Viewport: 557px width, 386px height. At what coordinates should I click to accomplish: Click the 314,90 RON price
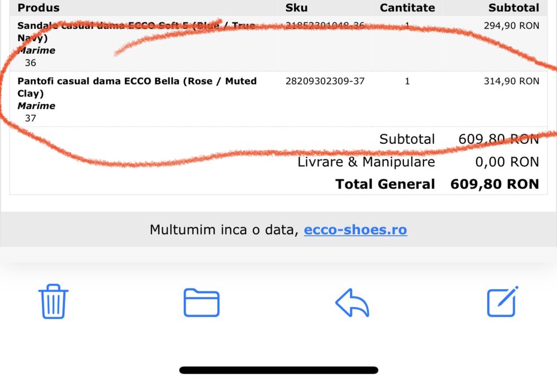click(x=511, y=81)
